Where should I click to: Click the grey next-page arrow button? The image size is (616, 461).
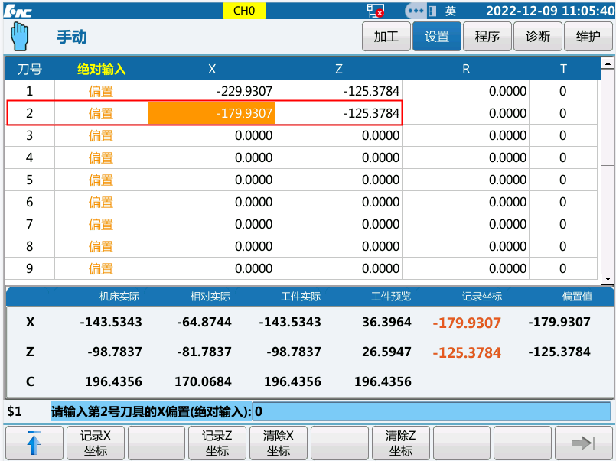pos(583,443)
